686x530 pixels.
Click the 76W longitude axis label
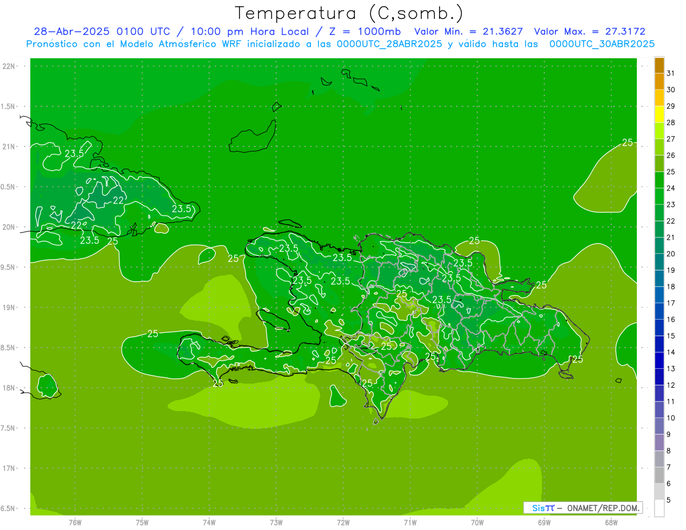tap(75, 523)
